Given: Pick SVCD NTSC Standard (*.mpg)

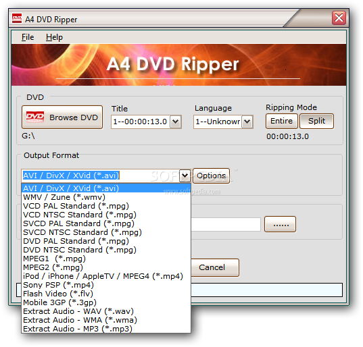Looking at the screenshot, I should [x=106, y=232].
